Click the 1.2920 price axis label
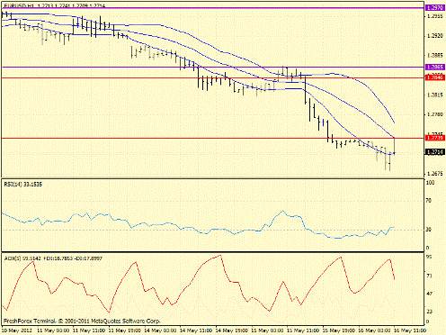This screenshot has width=446, height=335. click(435, 36)
